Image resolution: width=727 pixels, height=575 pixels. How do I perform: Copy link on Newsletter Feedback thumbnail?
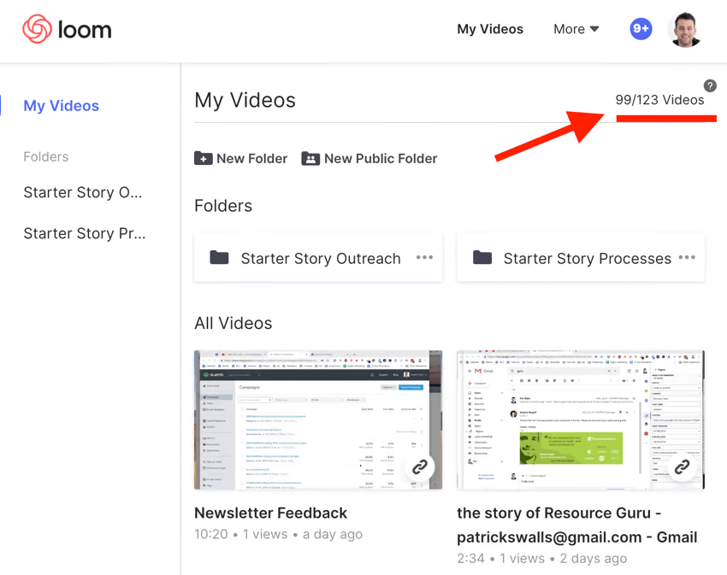(x=420, y=467)
